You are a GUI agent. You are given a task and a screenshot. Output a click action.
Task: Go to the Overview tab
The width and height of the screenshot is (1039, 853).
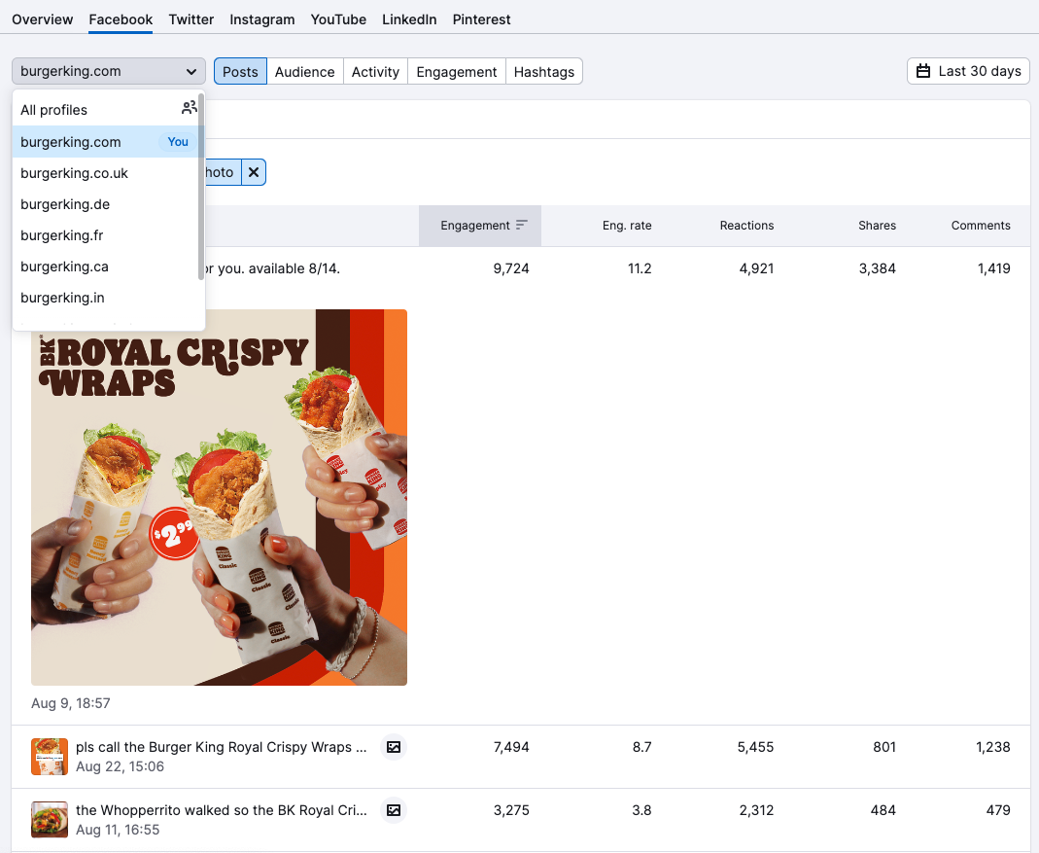pos(42,19)
